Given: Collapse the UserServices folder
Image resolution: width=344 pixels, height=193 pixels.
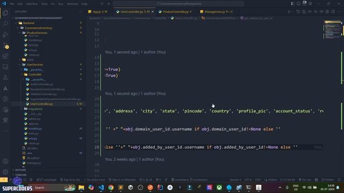Looking at the screenshot, I should pos(34,64).
